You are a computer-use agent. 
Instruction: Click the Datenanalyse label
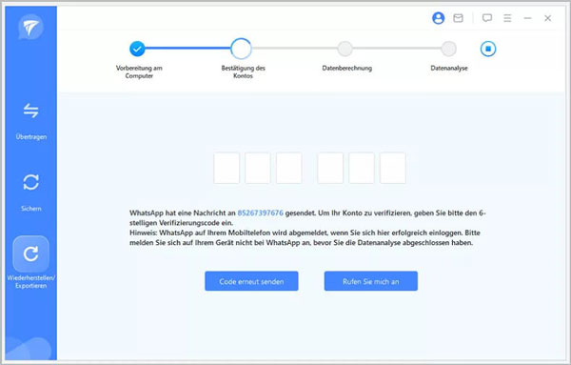tap(448, 69)
